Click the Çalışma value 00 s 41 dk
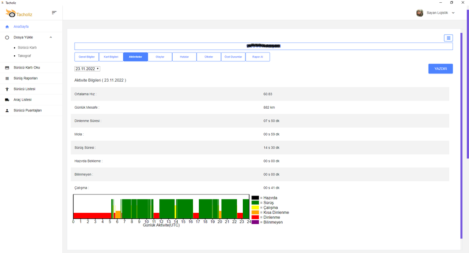Screen dimensions: 469x253 coord(271,188)
